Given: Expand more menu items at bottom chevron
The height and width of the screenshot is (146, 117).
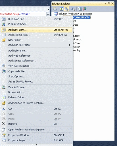Looking at the screenshot, I should [x=36, y=145].
